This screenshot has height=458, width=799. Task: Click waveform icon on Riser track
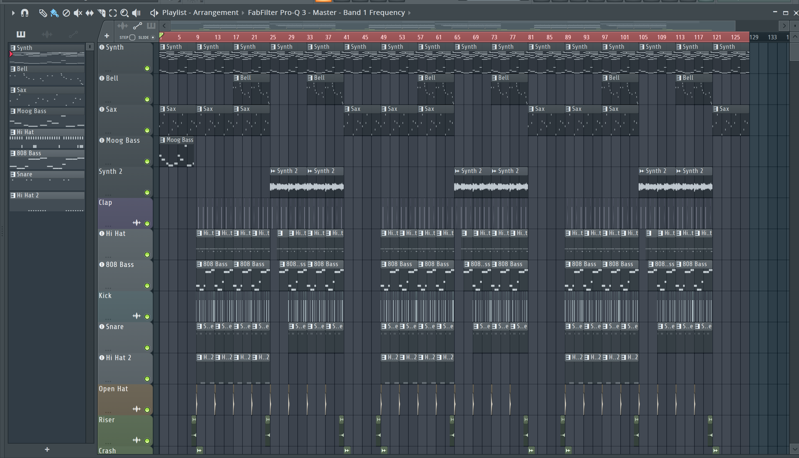[136, 440]
